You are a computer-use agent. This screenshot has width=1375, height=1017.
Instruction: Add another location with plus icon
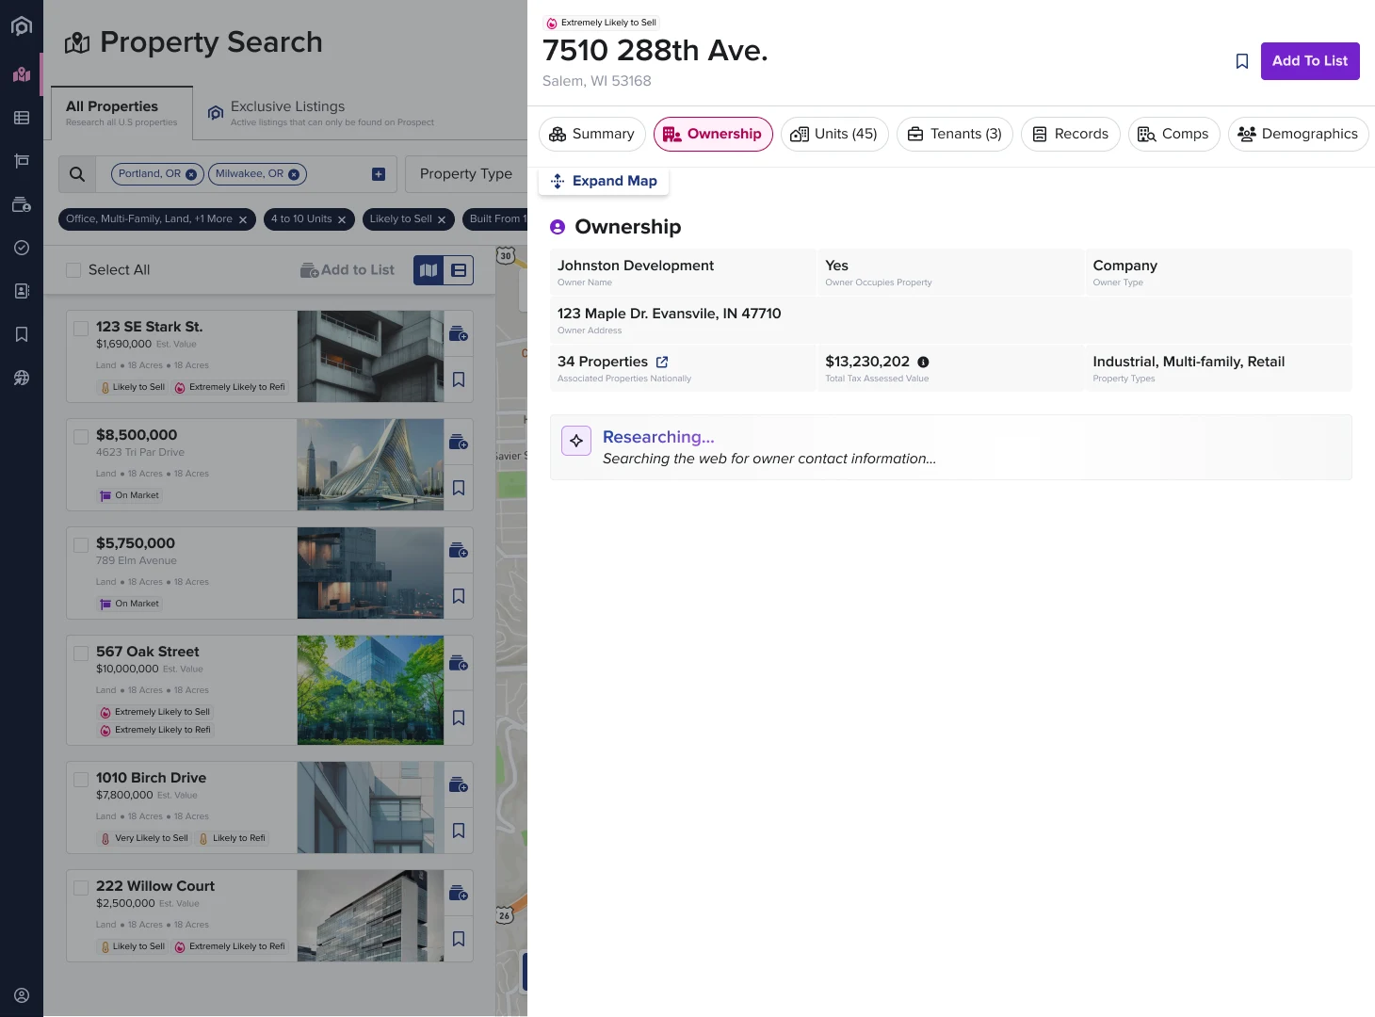coord(379,174)
